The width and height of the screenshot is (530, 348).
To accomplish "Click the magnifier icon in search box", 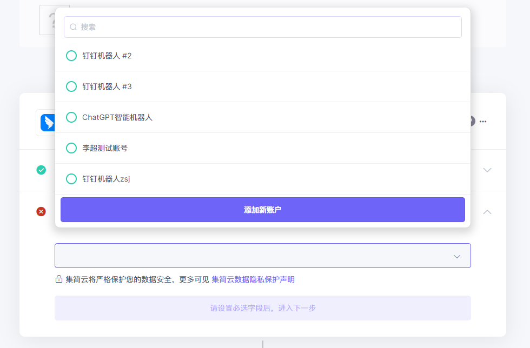I will click(73, 27).
